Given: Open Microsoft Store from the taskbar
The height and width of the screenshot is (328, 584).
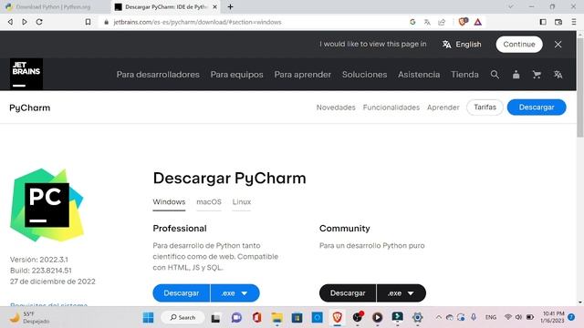Looking at the screenshot, I should (297, 318).
